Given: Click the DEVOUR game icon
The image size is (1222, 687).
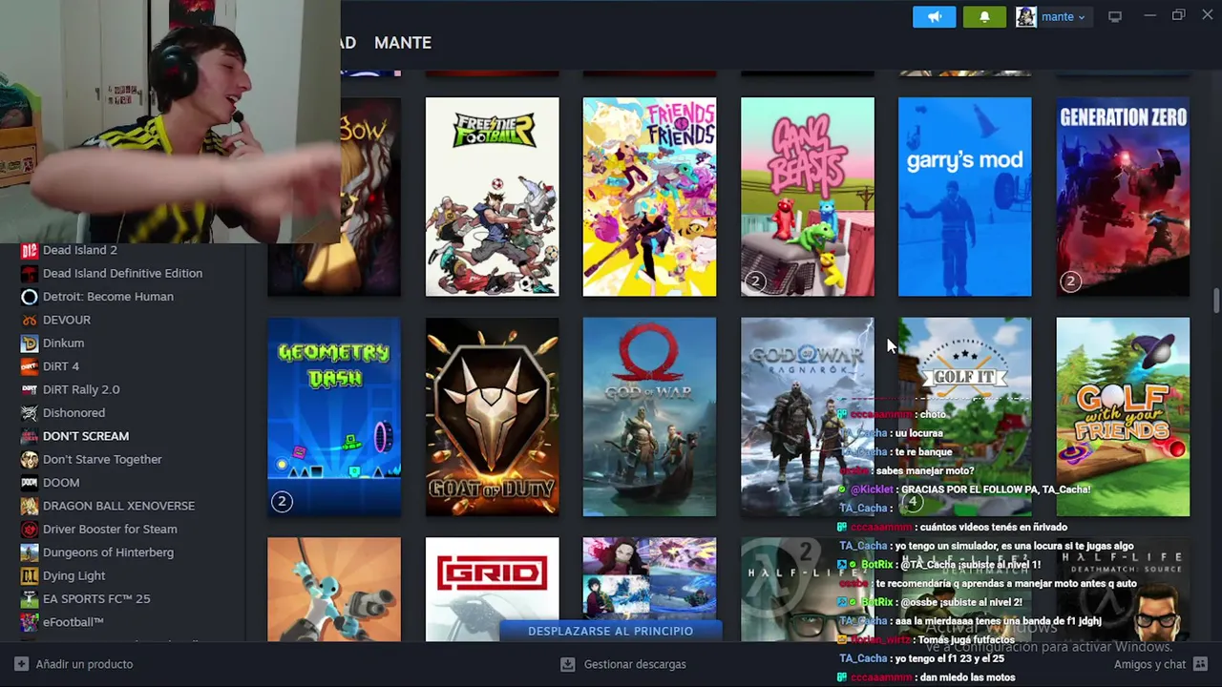Looking at the screenshot, I should click(30, 320).
